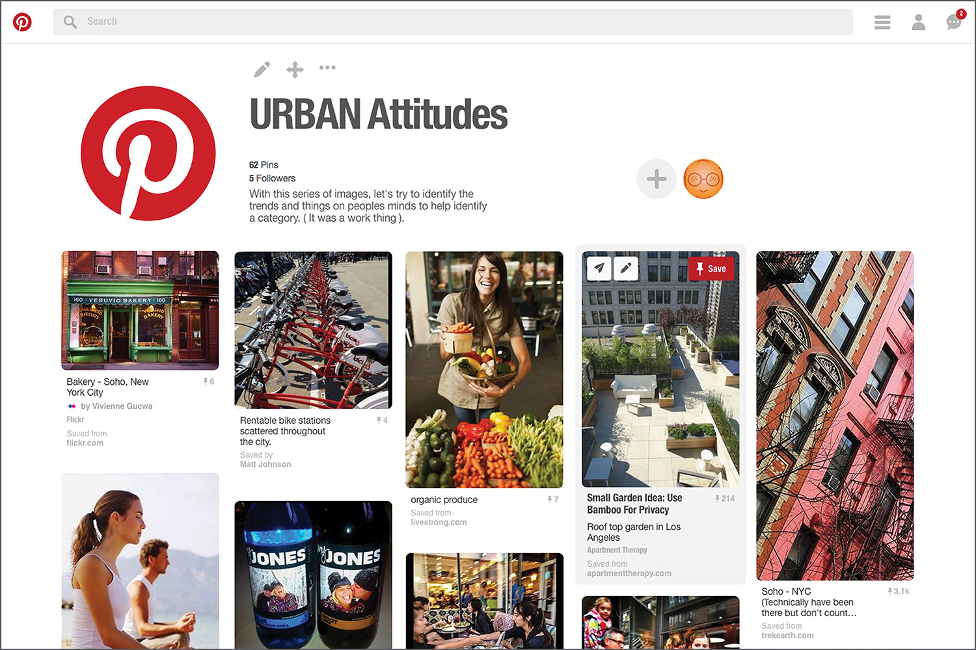The height and width of the screenshot is (650, 976).
Task: Click the flickr.com source link
Action: 85,443
